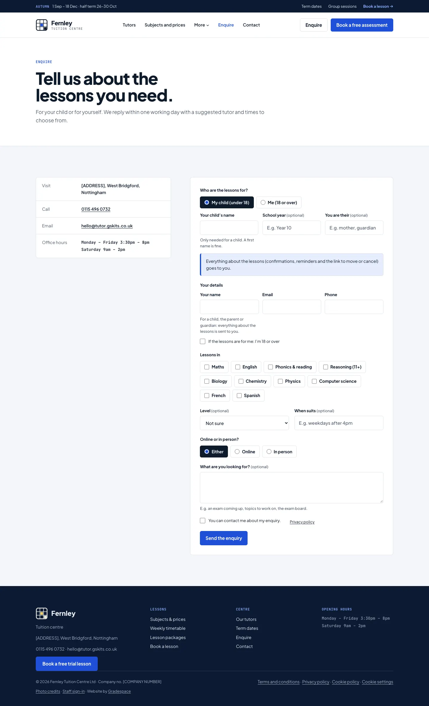429x706 pixels.
Task: Choose Either for lesson format
Action: coord(214,452)
